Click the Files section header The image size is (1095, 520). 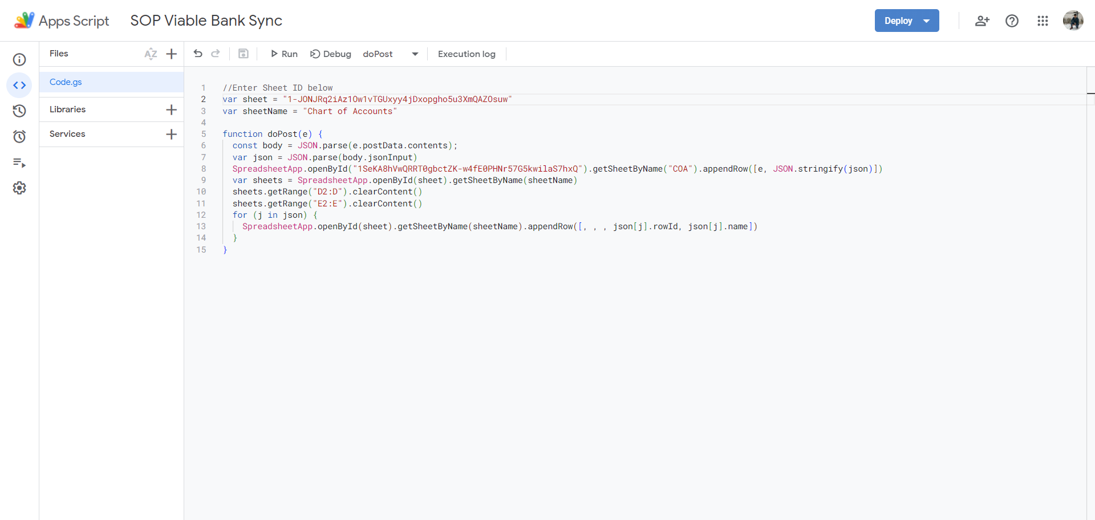[59, 54]
